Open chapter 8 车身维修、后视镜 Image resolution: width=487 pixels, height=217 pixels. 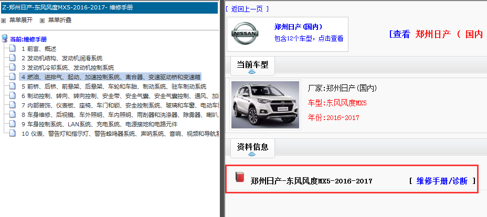tap(121, 115)
